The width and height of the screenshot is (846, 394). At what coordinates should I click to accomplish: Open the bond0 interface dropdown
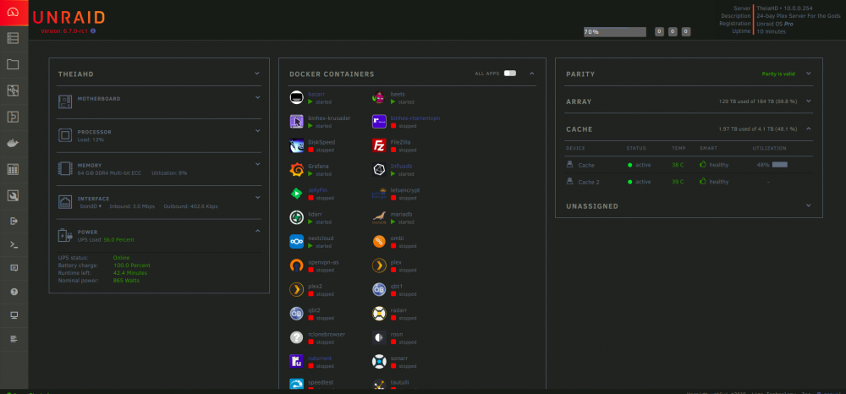click(x=91, y=206)
